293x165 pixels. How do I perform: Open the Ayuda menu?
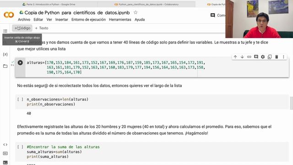[140, 19]
